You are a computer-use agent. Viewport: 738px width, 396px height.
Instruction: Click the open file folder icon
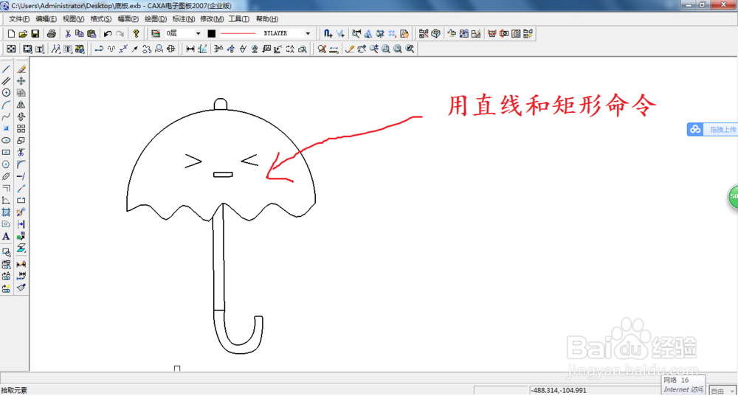tap(23, 33)
